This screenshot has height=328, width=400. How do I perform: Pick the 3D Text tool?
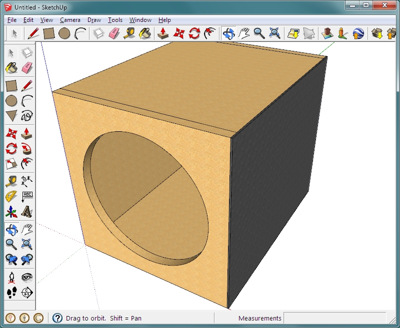pos(27,212)
